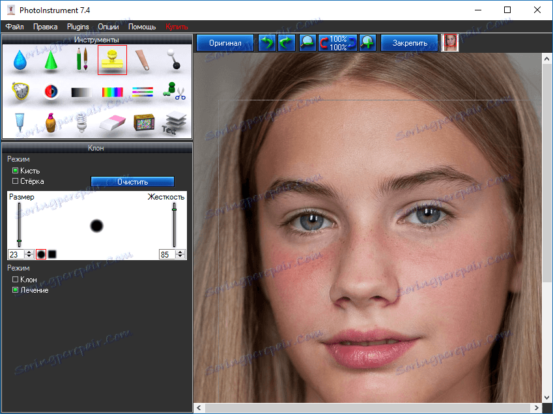Click the Жесткость vertical slider handle
Screen dimensions: 553x414
click(174, 208)
